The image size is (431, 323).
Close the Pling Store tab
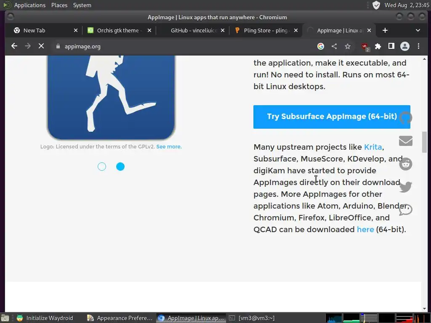296,30
